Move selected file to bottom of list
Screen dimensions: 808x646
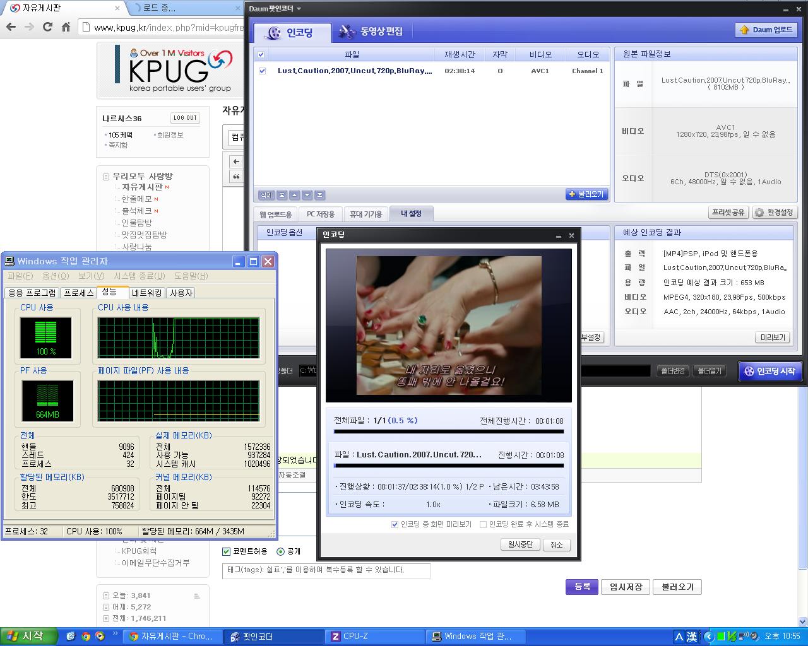[319, 195]
